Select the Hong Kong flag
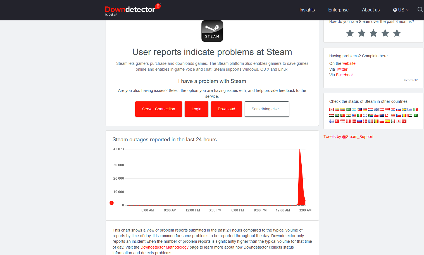Image resolution: width=424 pixels, height=255 pixels. pyautogui.click(x=404, y=121)
